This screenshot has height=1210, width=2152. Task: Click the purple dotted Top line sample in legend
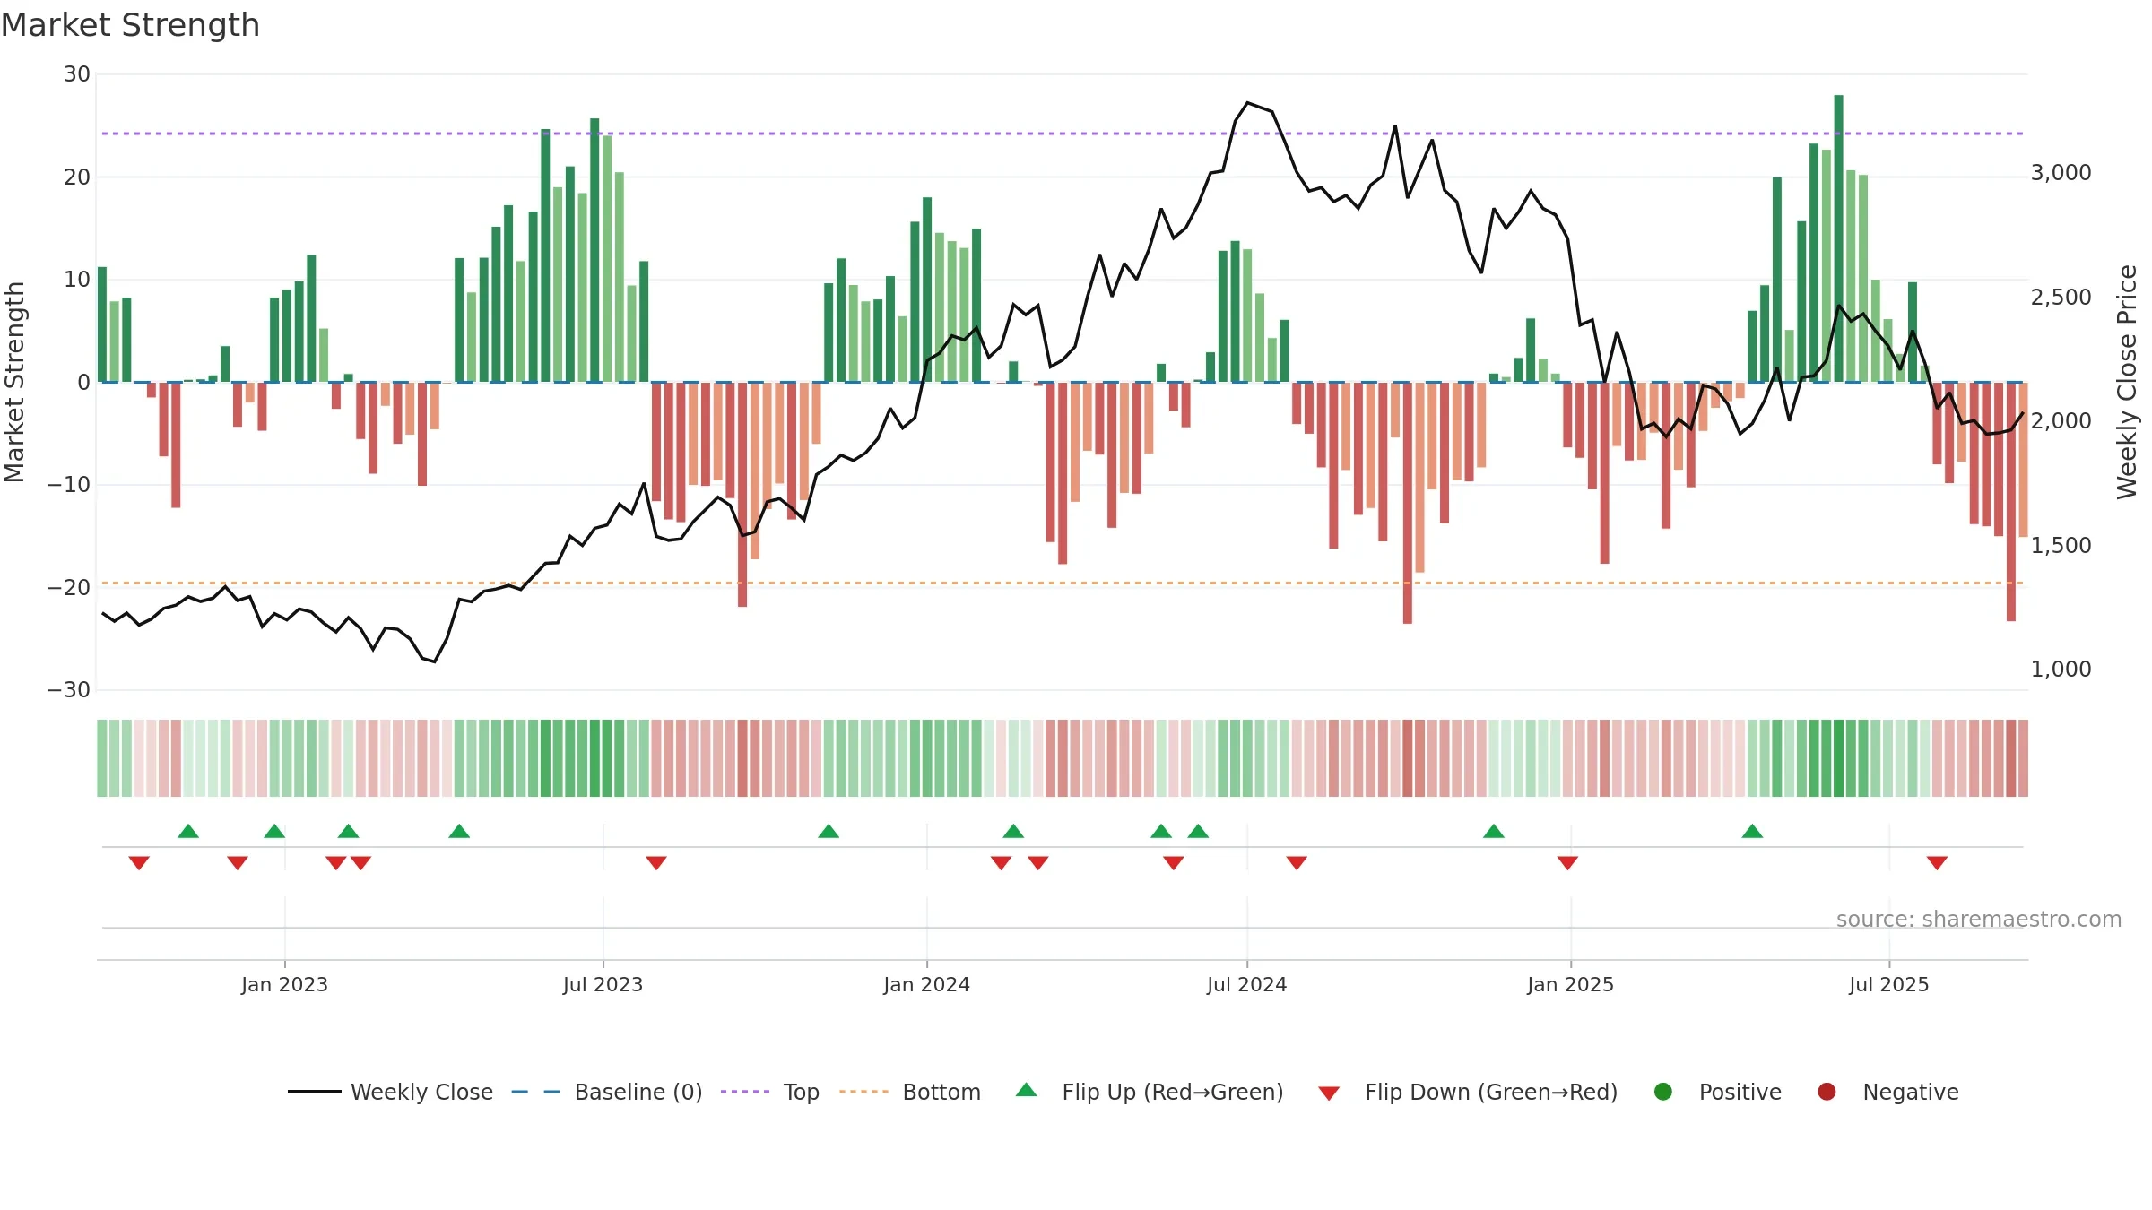(x=745, y=1092)
